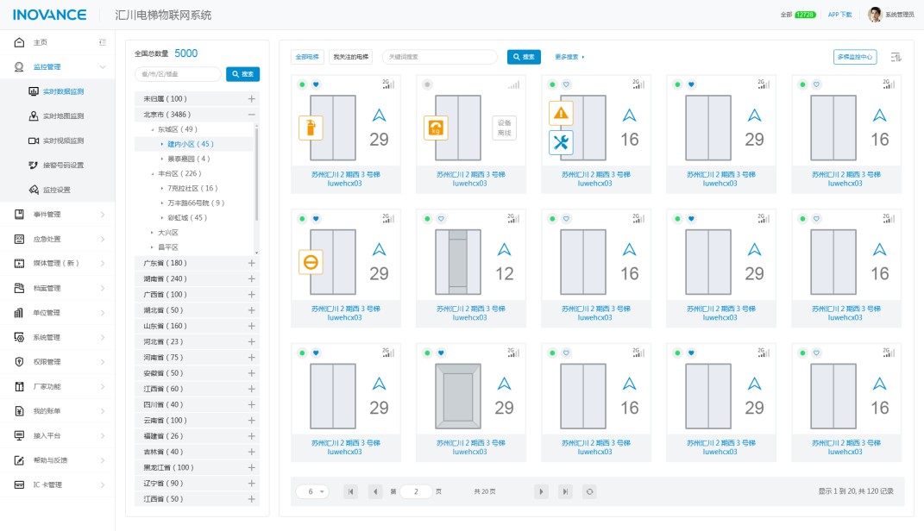Click the INOVANCE logo

click(x=49, y=15)
